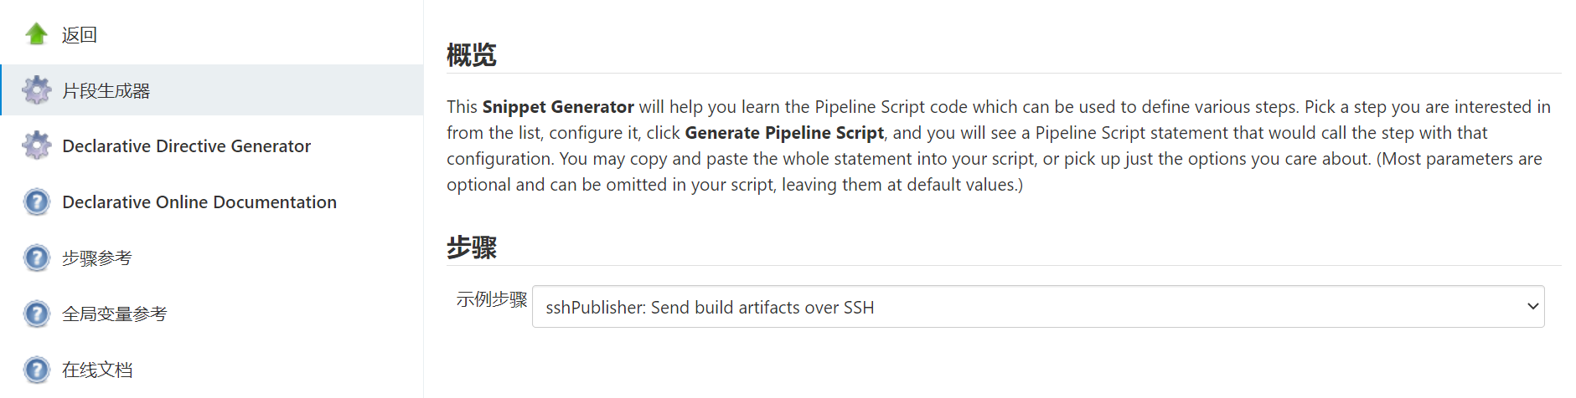The image size is (1576, 398).
Task: Open the 片段生成器 sidebar item
Action: click(106, 91)
